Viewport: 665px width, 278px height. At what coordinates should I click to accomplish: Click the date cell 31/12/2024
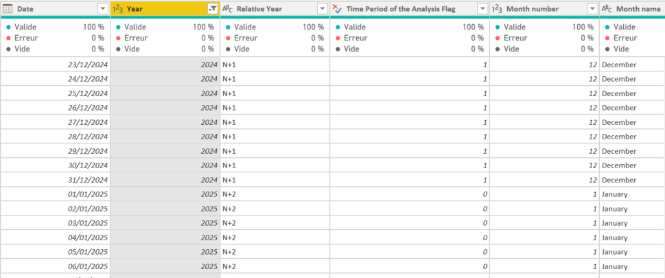pyautogui.click(x=55, y=180)
